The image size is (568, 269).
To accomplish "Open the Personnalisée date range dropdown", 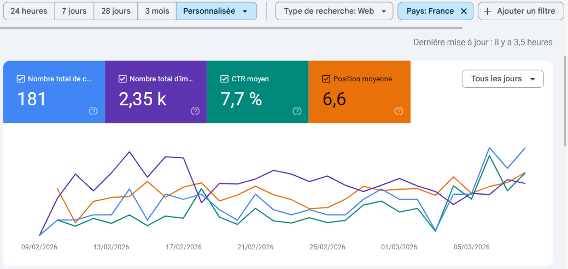I will pos(216,11).
